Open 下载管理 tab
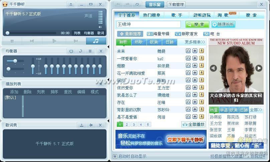270x162 pixels. coord(176,4)
